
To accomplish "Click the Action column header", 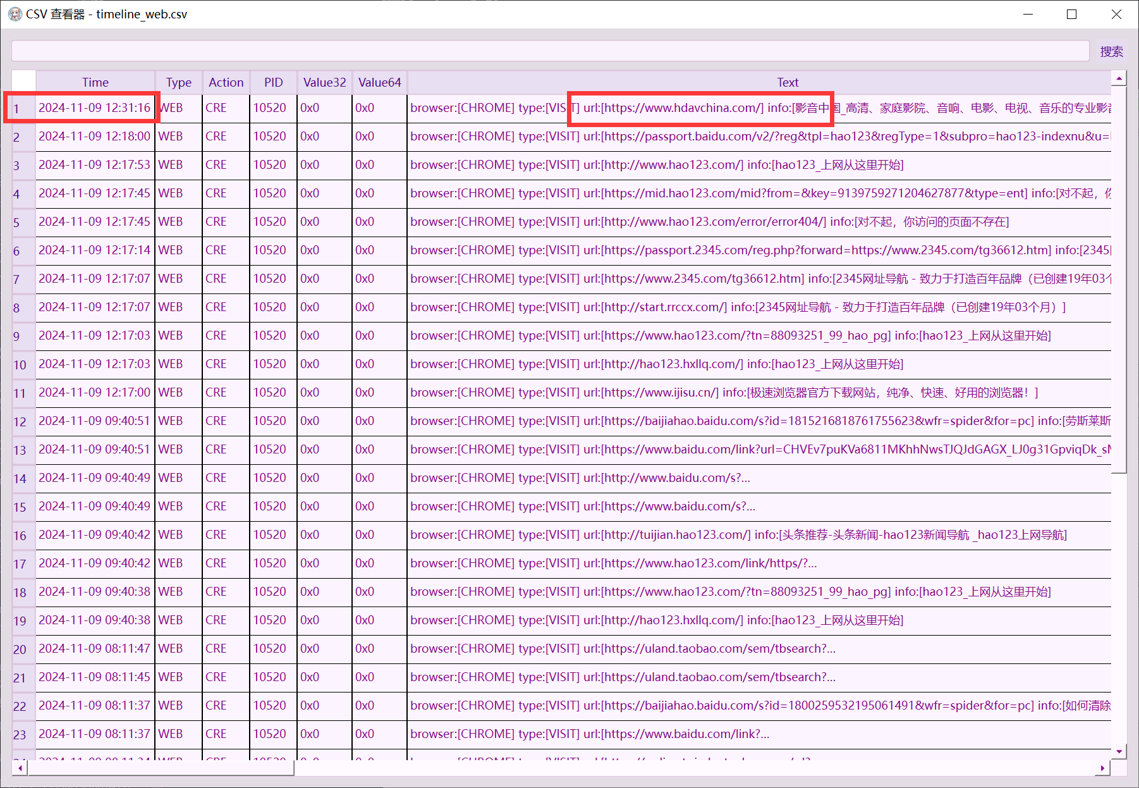I will click(226, 82).
